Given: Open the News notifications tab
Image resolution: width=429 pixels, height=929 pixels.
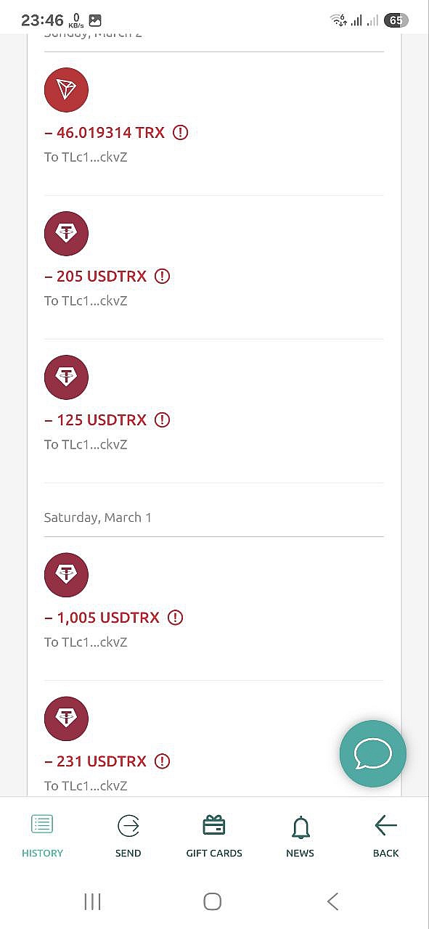Looking at the screenshot, I should click(x=300, y=836).
